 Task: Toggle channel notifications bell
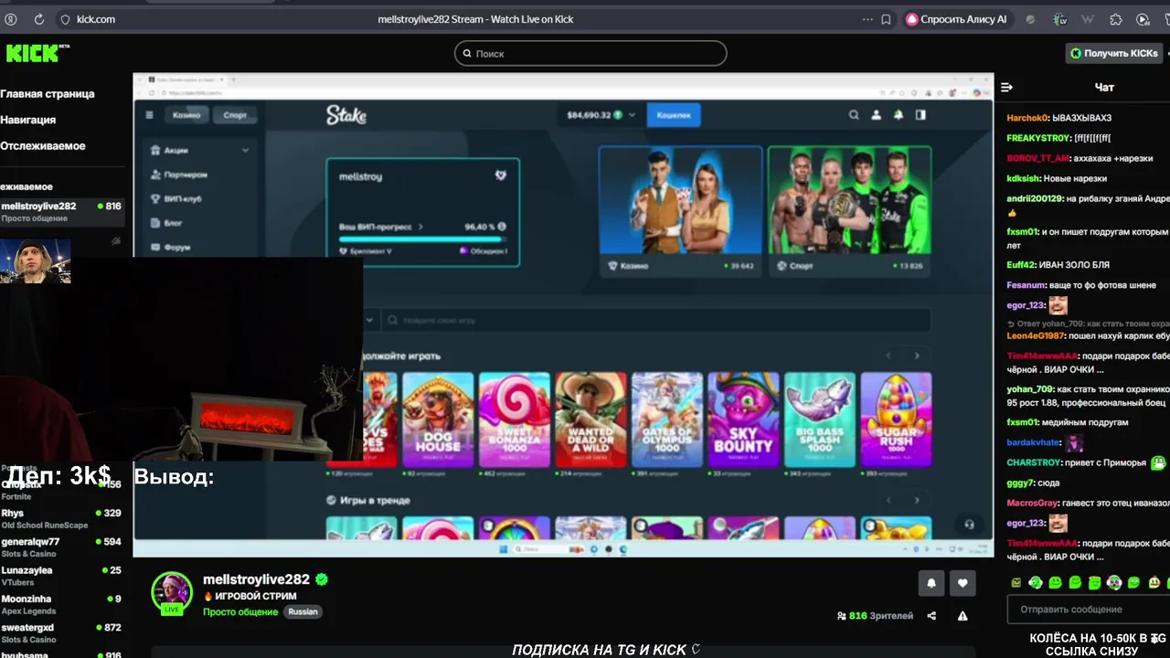tap(931, 583)
